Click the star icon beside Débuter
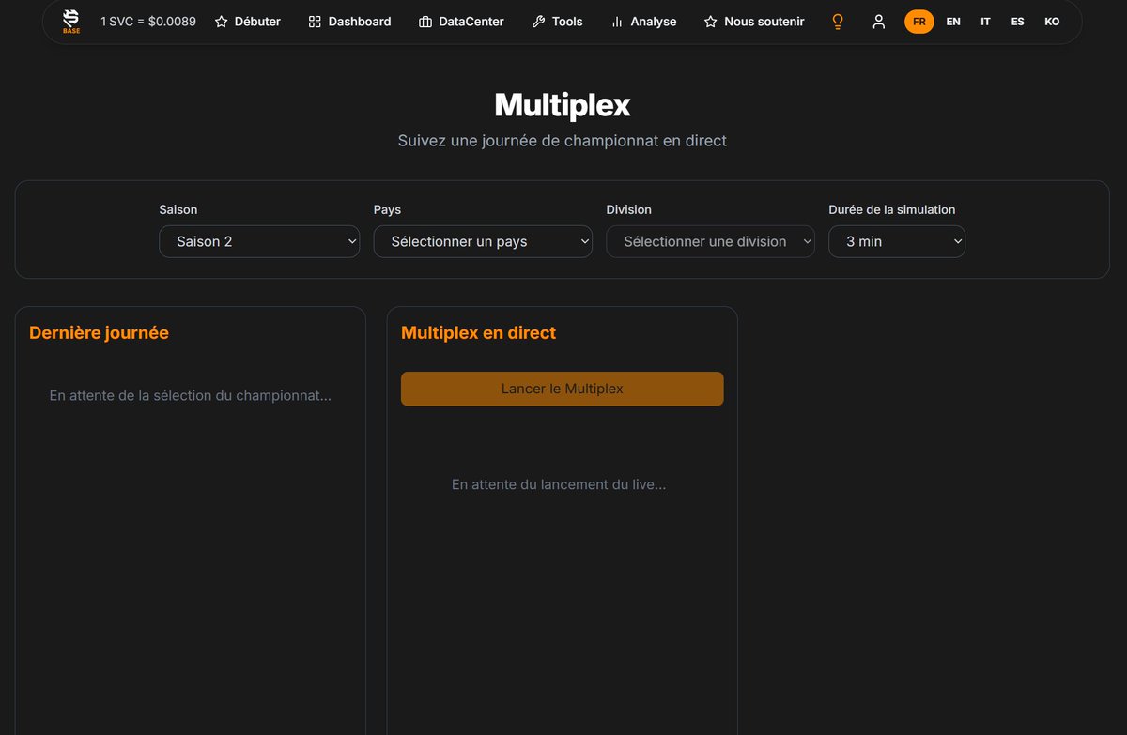Image resolution: width=1127 pixels, height=735 pixels. (x=222, y=22)
